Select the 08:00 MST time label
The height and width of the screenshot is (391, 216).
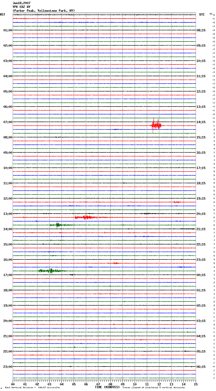tap(8, 137)
